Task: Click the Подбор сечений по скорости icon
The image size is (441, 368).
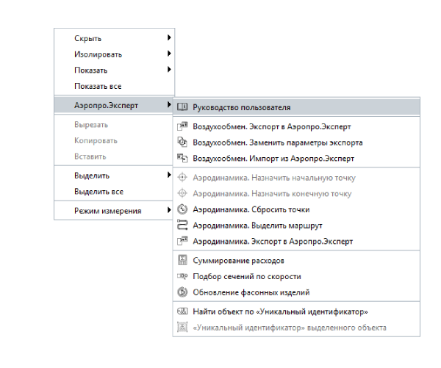Action: click(x=183, y=276)
